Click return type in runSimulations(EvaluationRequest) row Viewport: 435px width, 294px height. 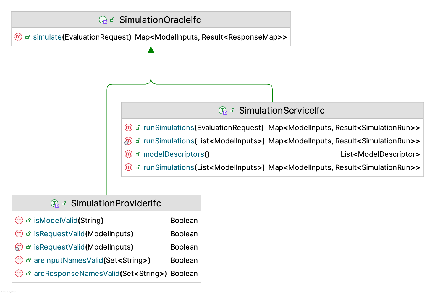344,128
